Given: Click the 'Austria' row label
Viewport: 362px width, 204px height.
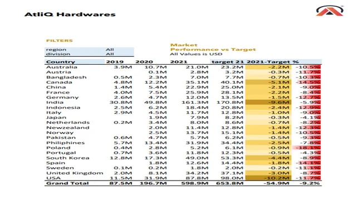Looking at the screenshot, I should (x=58, y=72).
